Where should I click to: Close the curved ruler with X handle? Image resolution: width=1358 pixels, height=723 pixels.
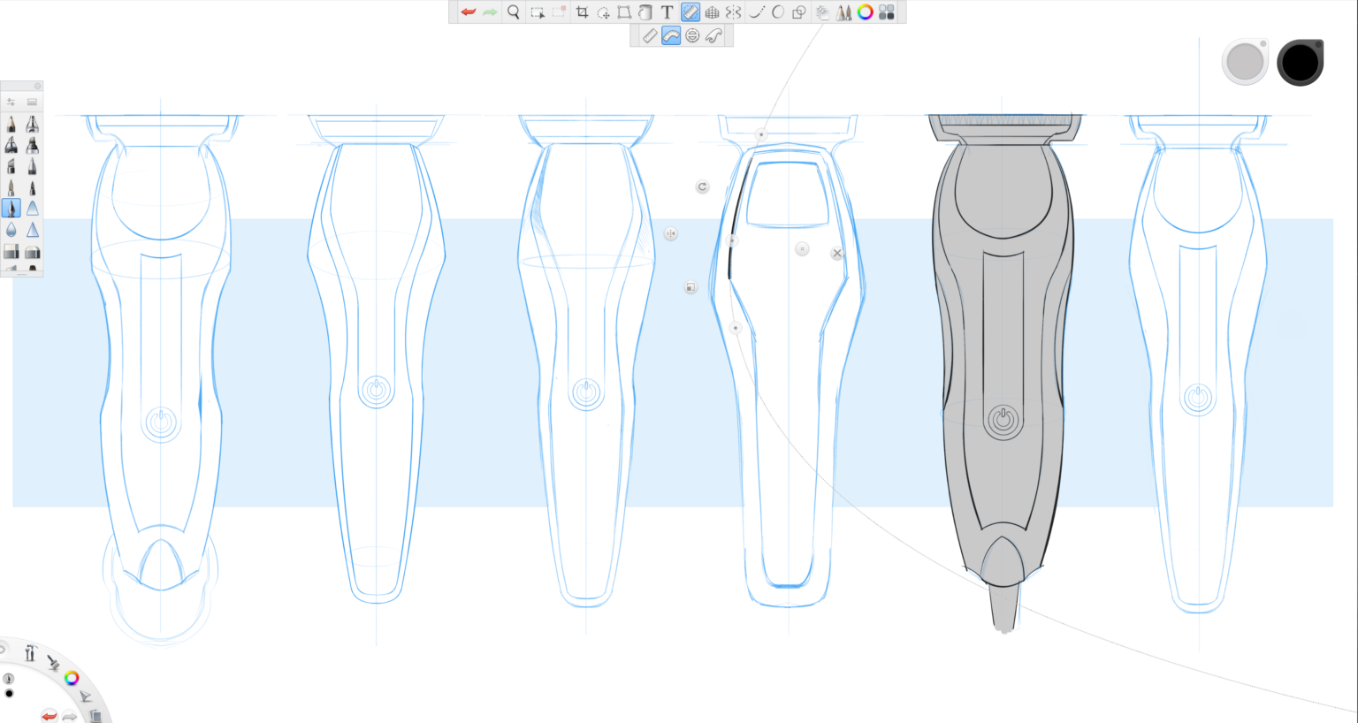coord(837,253)
